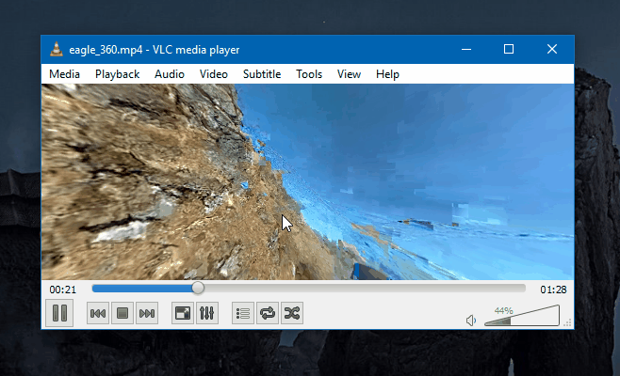Pause the video playback
620x376 pixels.
click(x=59, y=313)
